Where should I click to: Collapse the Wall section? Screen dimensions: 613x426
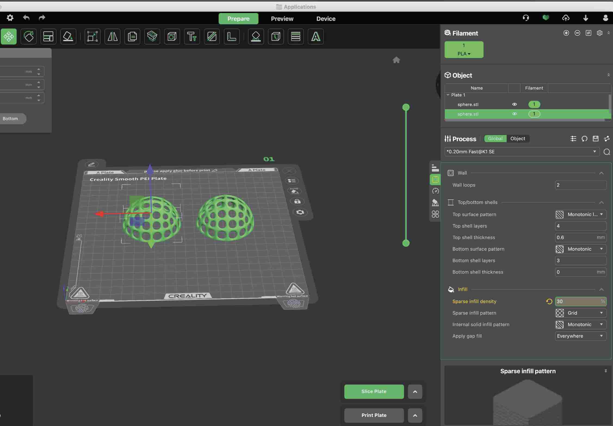601,173
